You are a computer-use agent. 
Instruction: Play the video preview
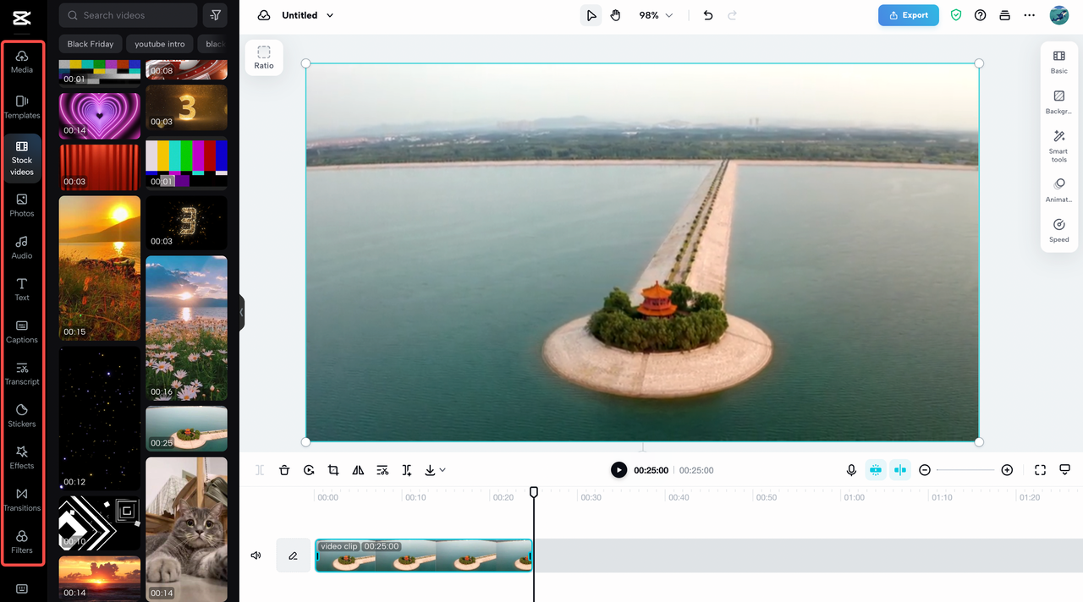point(619,470)
